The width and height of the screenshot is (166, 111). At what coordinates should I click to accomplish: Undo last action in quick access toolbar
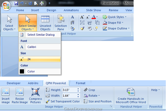coord(22,3)
